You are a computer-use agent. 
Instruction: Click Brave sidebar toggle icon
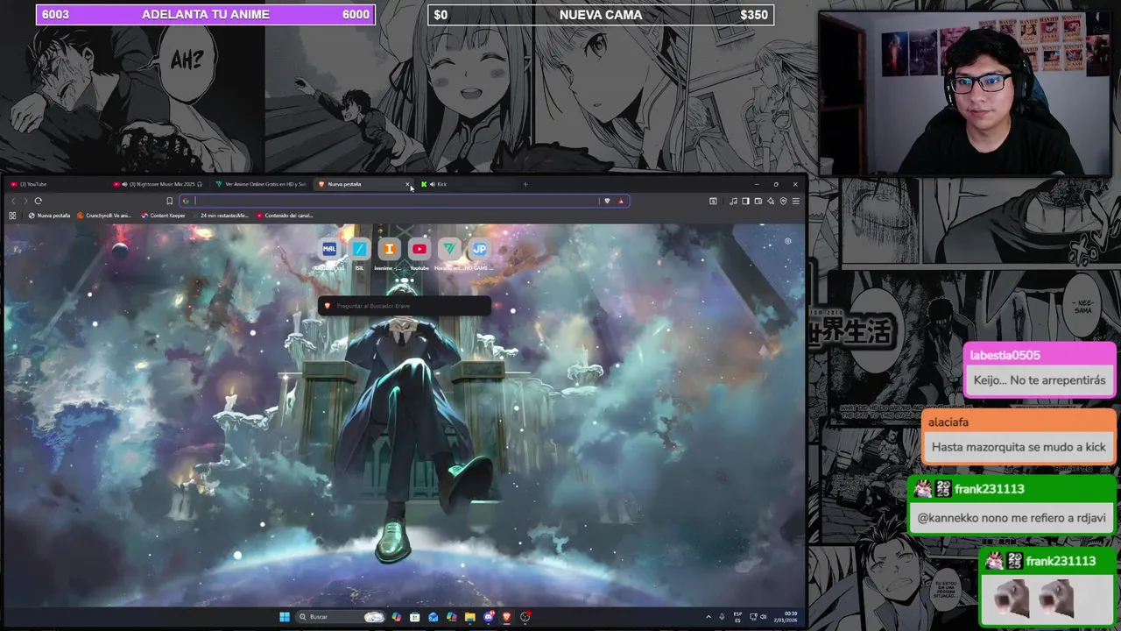coord(745,201)
